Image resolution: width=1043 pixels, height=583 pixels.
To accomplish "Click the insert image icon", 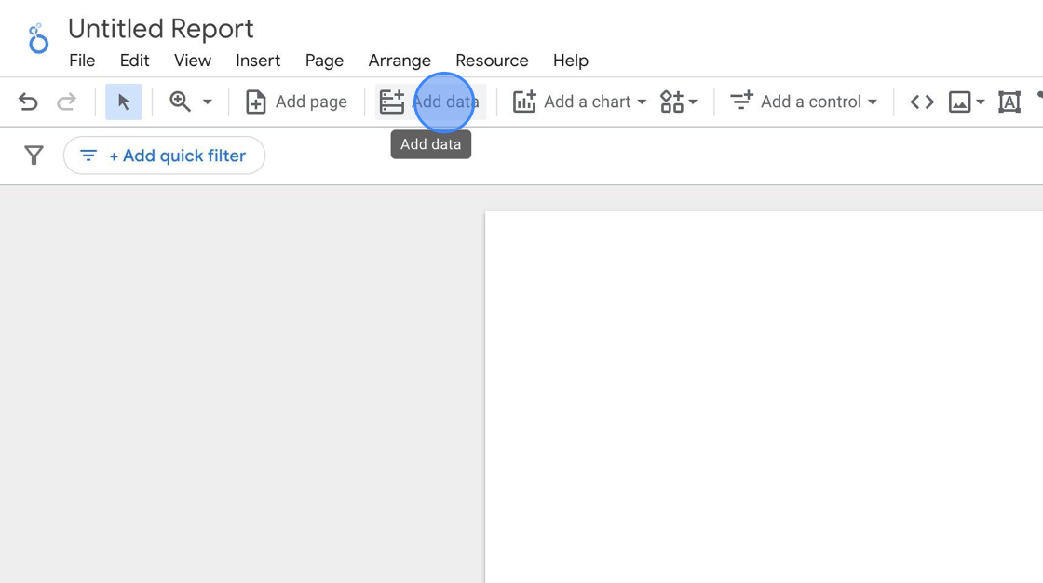I will (960, 102).
